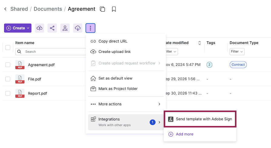
Task: Click Add more integrations link
Action: click(184, 134)
